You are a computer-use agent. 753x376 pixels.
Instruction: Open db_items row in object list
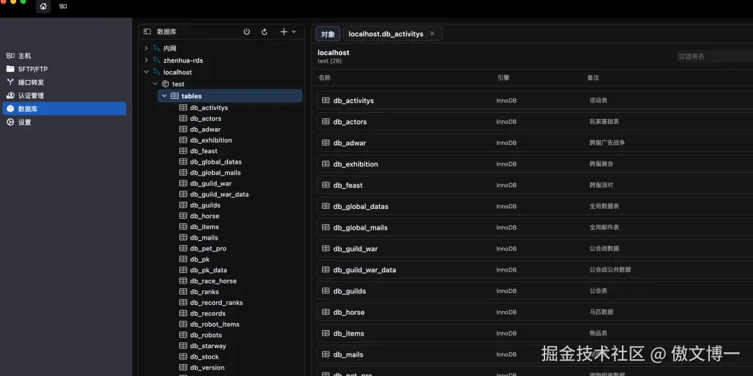click(535, 334)
